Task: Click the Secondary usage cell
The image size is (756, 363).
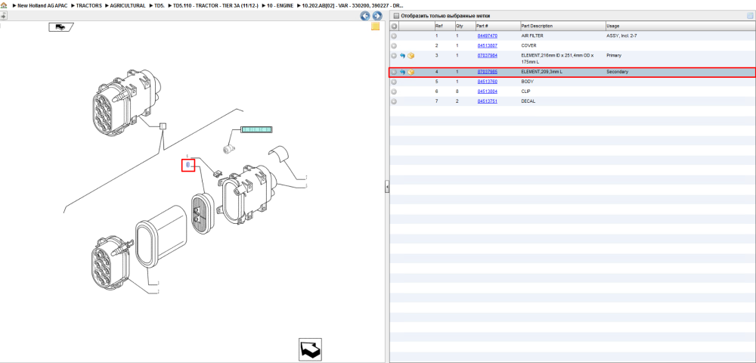Action: tap(617, 72)
